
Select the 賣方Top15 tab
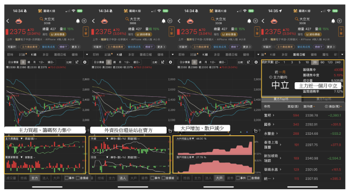coord(324,99)
